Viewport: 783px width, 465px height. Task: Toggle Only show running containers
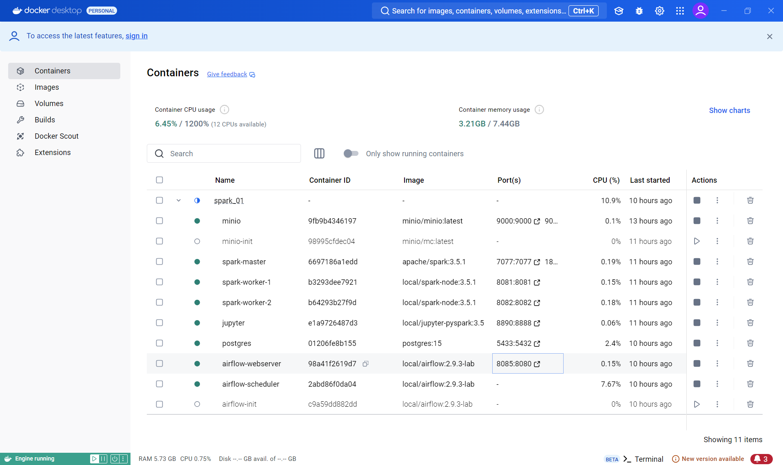pos(351,153)
